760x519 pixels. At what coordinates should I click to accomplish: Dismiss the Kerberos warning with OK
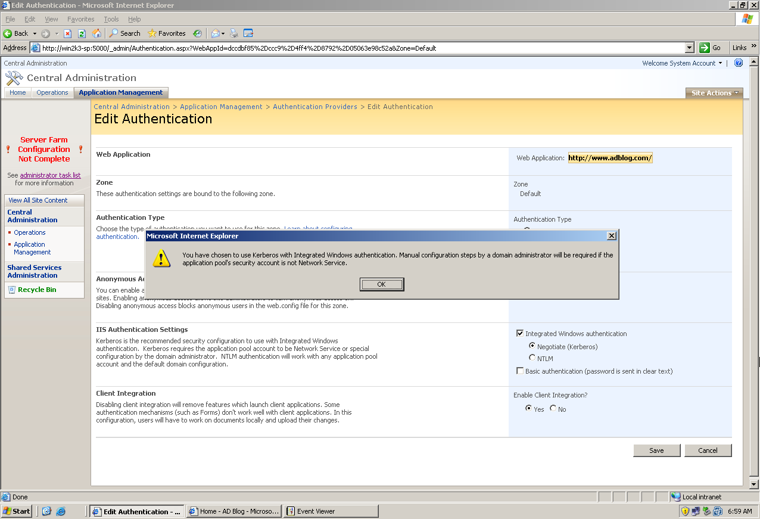coord(382,284)
